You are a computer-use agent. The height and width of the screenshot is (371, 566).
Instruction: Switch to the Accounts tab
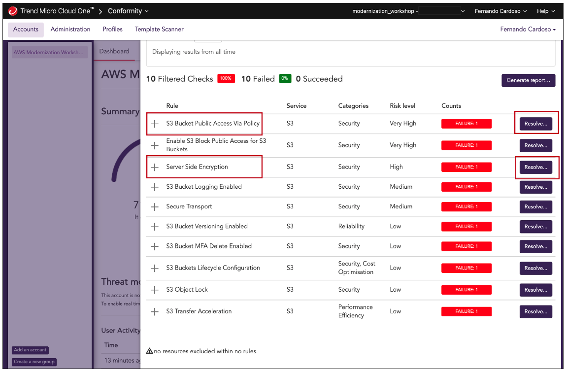pos(26,30)
